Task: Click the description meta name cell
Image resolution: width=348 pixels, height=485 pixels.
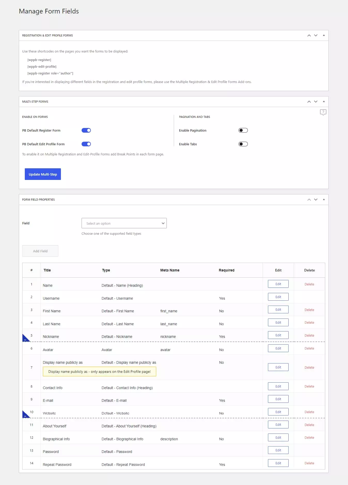Action: click(169, 439)
